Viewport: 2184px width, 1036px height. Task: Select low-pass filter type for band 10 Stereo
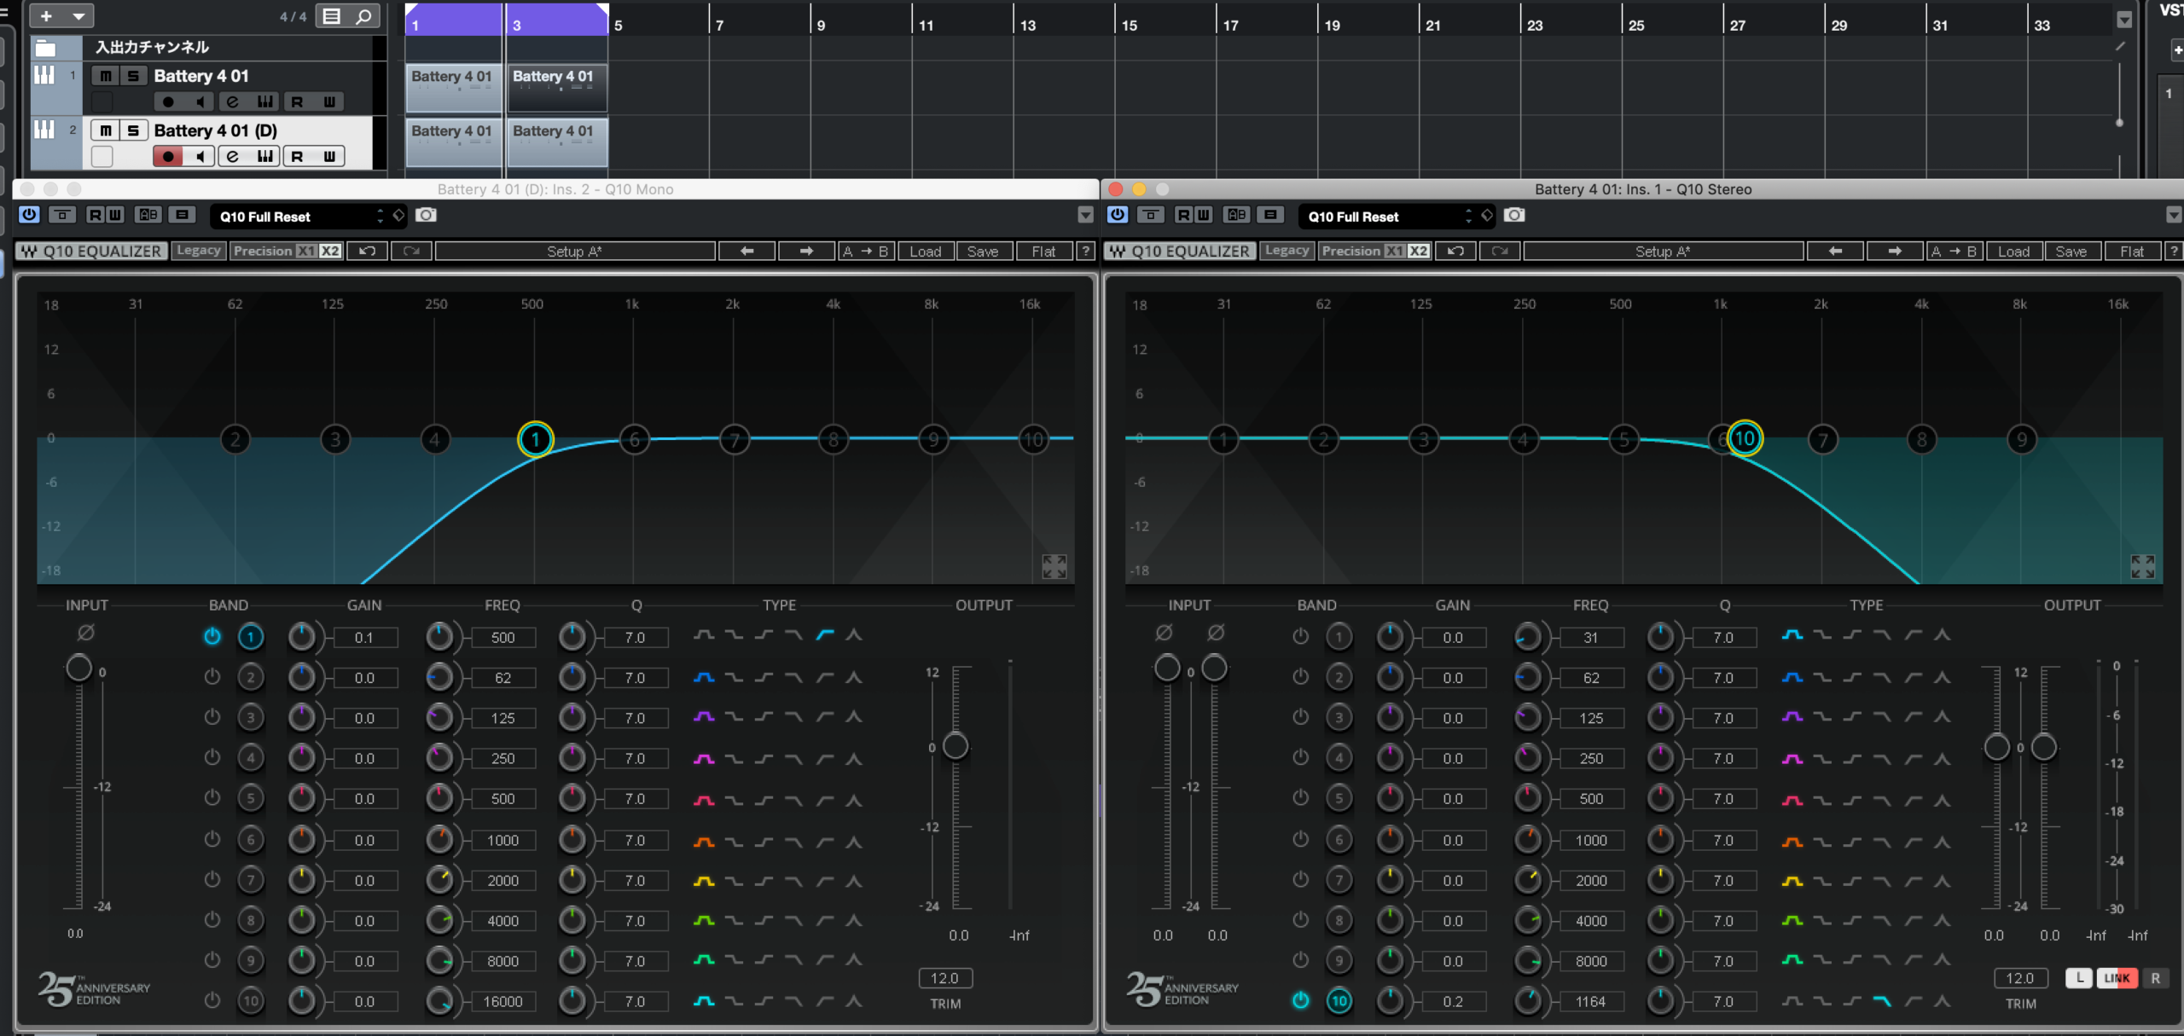coord(1882,1001)
